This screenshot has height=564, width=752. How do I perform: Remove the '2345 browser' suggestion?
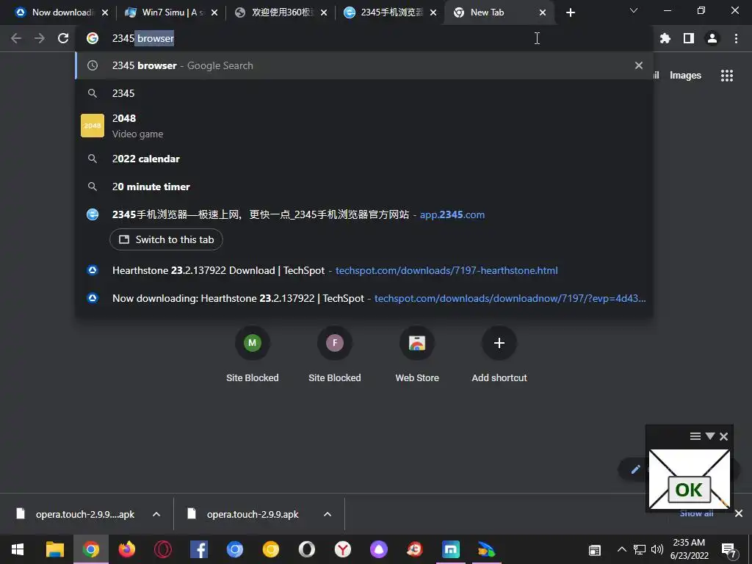click(638, 65)
